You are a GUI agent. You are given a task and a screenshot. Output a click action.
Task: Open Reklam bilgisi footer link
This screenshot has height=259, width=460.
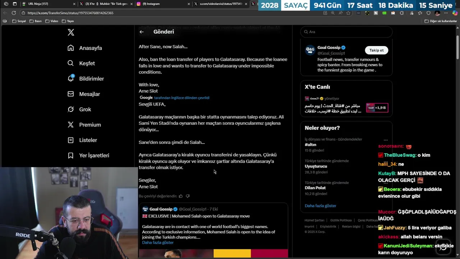coord(351,227)
